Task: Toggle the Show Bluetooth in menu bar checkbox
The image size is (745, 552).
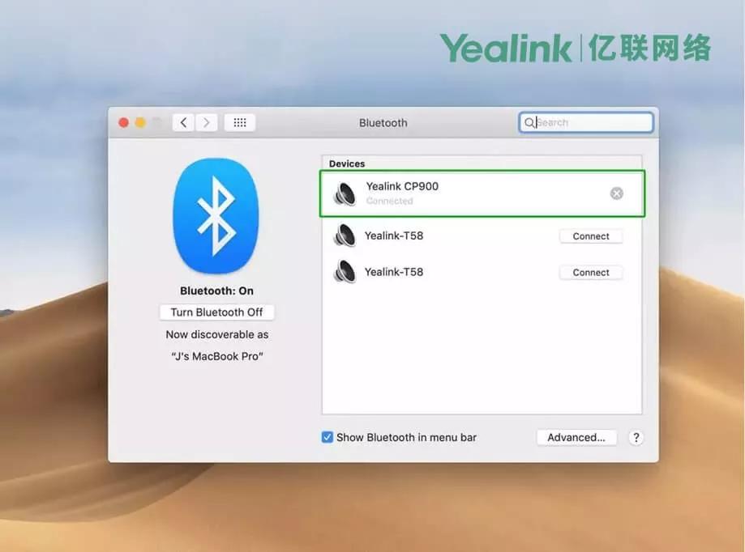Action: coord(327,437)
